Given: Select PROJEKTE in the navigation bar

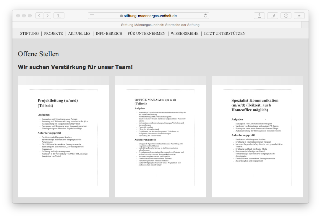Looking at the screenshot, I should (x=54, y=34).
